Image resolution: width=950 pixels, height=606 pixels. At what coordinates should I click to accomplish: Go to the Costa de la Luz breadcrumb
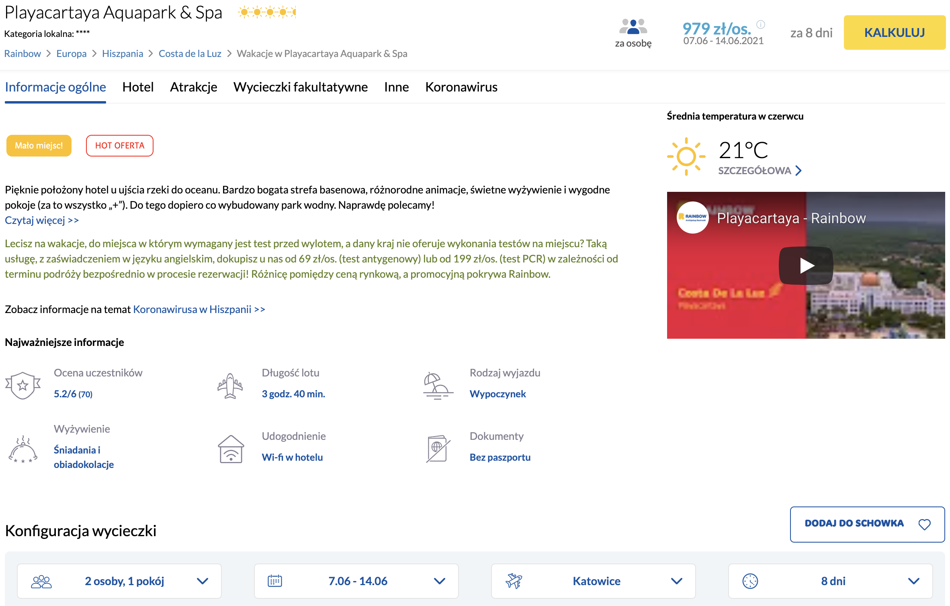[x=190, y=54]
